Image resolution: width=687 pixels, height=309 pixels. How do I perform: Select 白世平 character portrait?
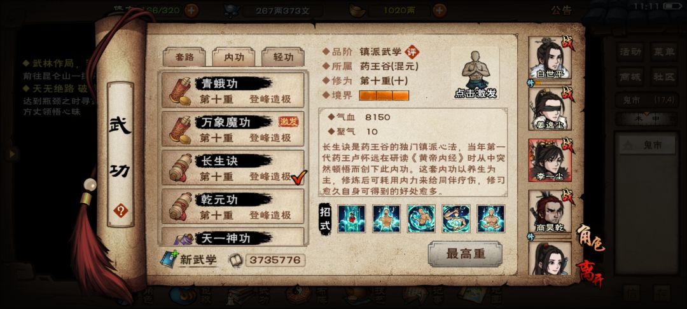550,58
